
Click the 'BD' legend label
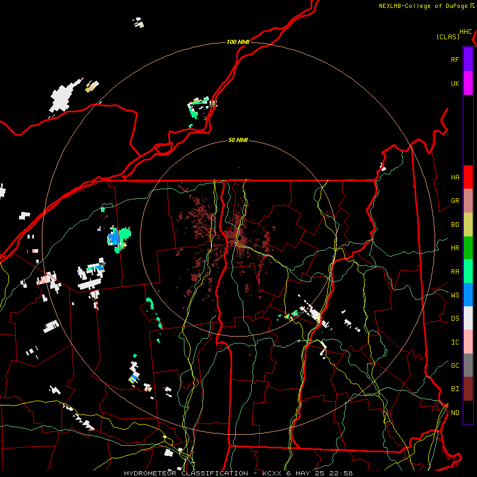click(x=455, y=225)
